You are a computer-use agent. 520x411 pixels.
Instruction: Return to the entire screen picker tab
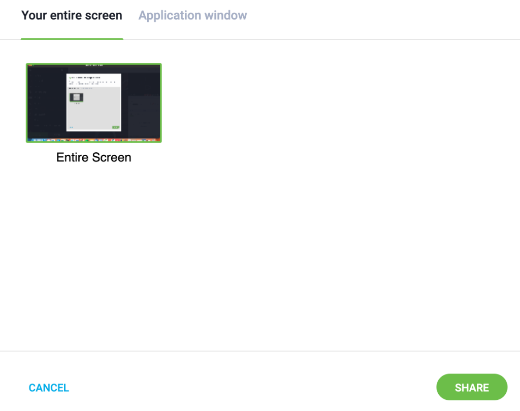pos(71,15)
